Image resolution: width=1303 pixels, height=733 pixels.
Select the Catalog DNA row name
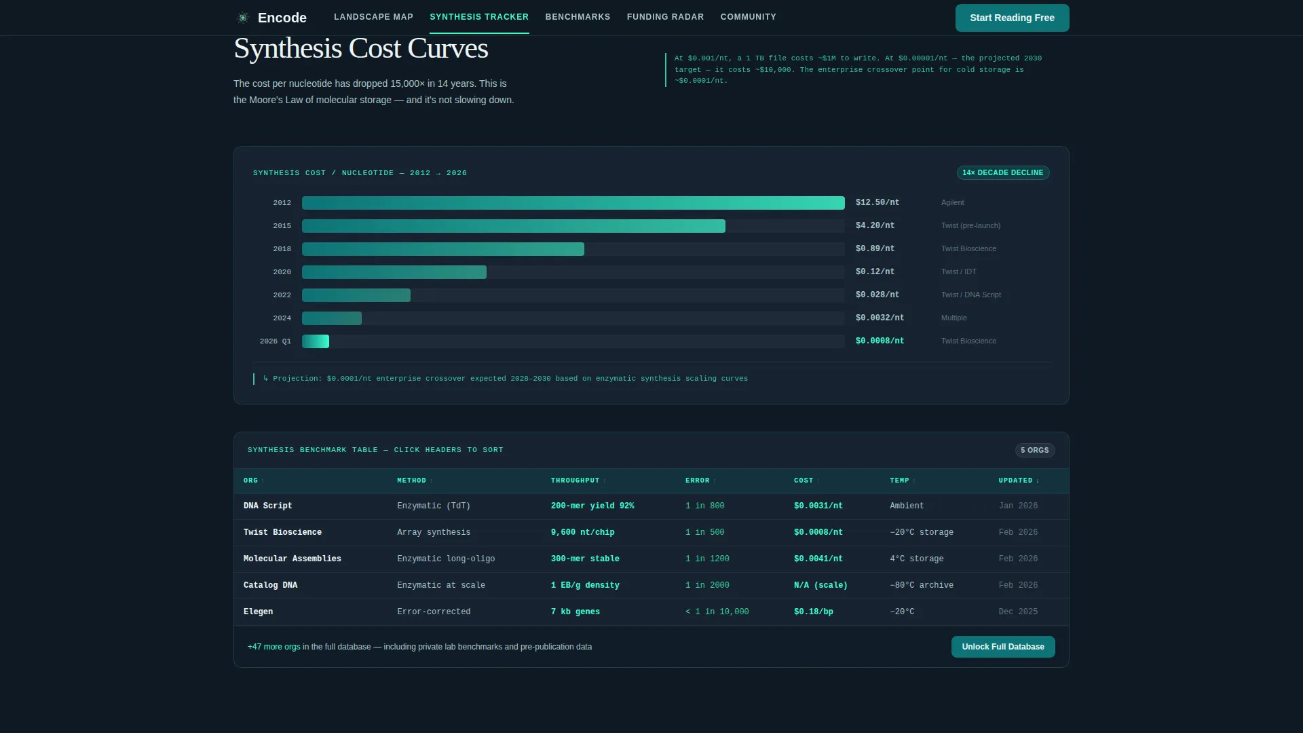click(270, 586)
